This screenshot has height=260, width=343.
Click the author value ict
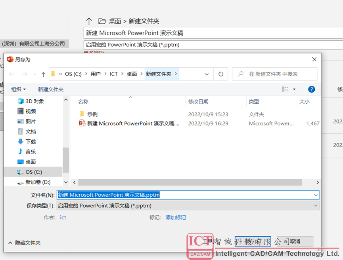(63, 217)
